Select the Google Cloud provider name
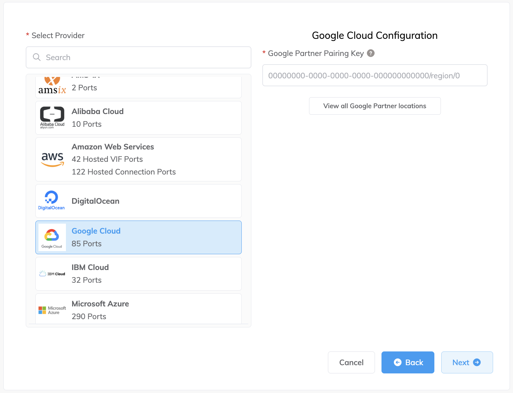 pyautogui.click(x=96, y=231)
